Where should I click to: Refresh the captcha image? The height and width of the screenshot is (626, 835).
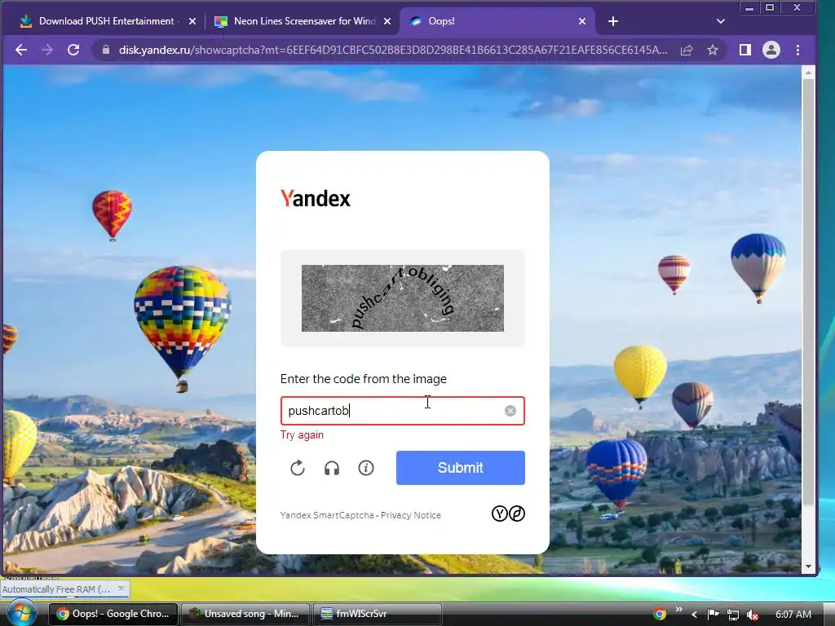coord(297,468)
